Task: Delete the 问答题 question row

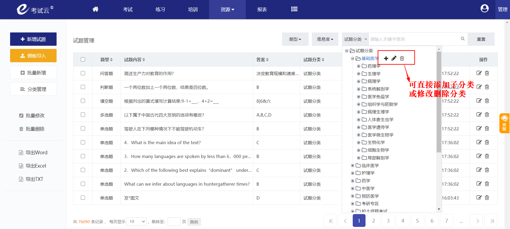Action: (487, 73)
